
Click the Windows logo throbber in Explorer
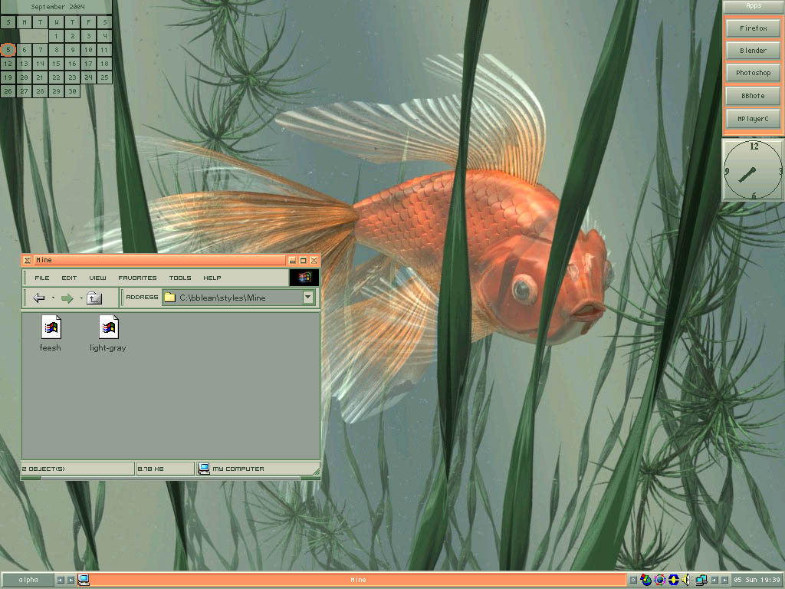pos(304,278)
